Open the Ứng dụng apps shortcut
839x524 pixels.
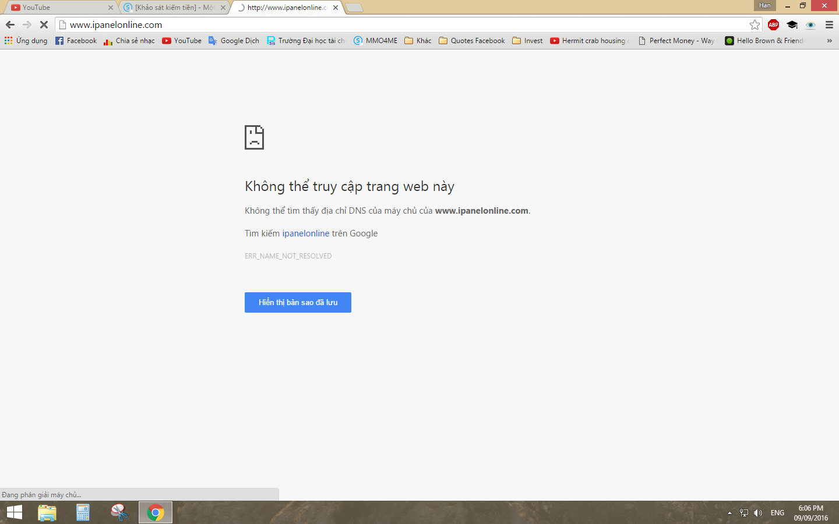pyautogui.click(x=26, y=41)
